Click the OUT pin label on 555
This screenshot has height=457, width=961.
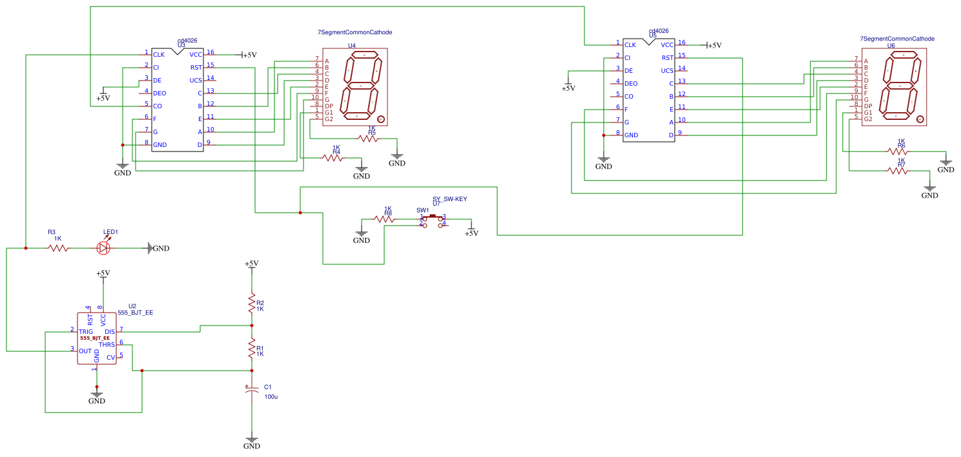(85, 351)
